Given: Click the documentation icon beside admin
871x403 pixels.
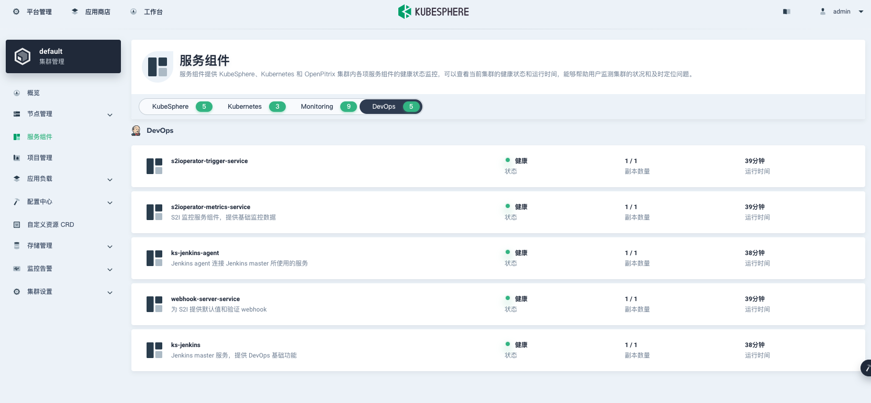Looking at the screenshot, I should (x=786, y=11).
